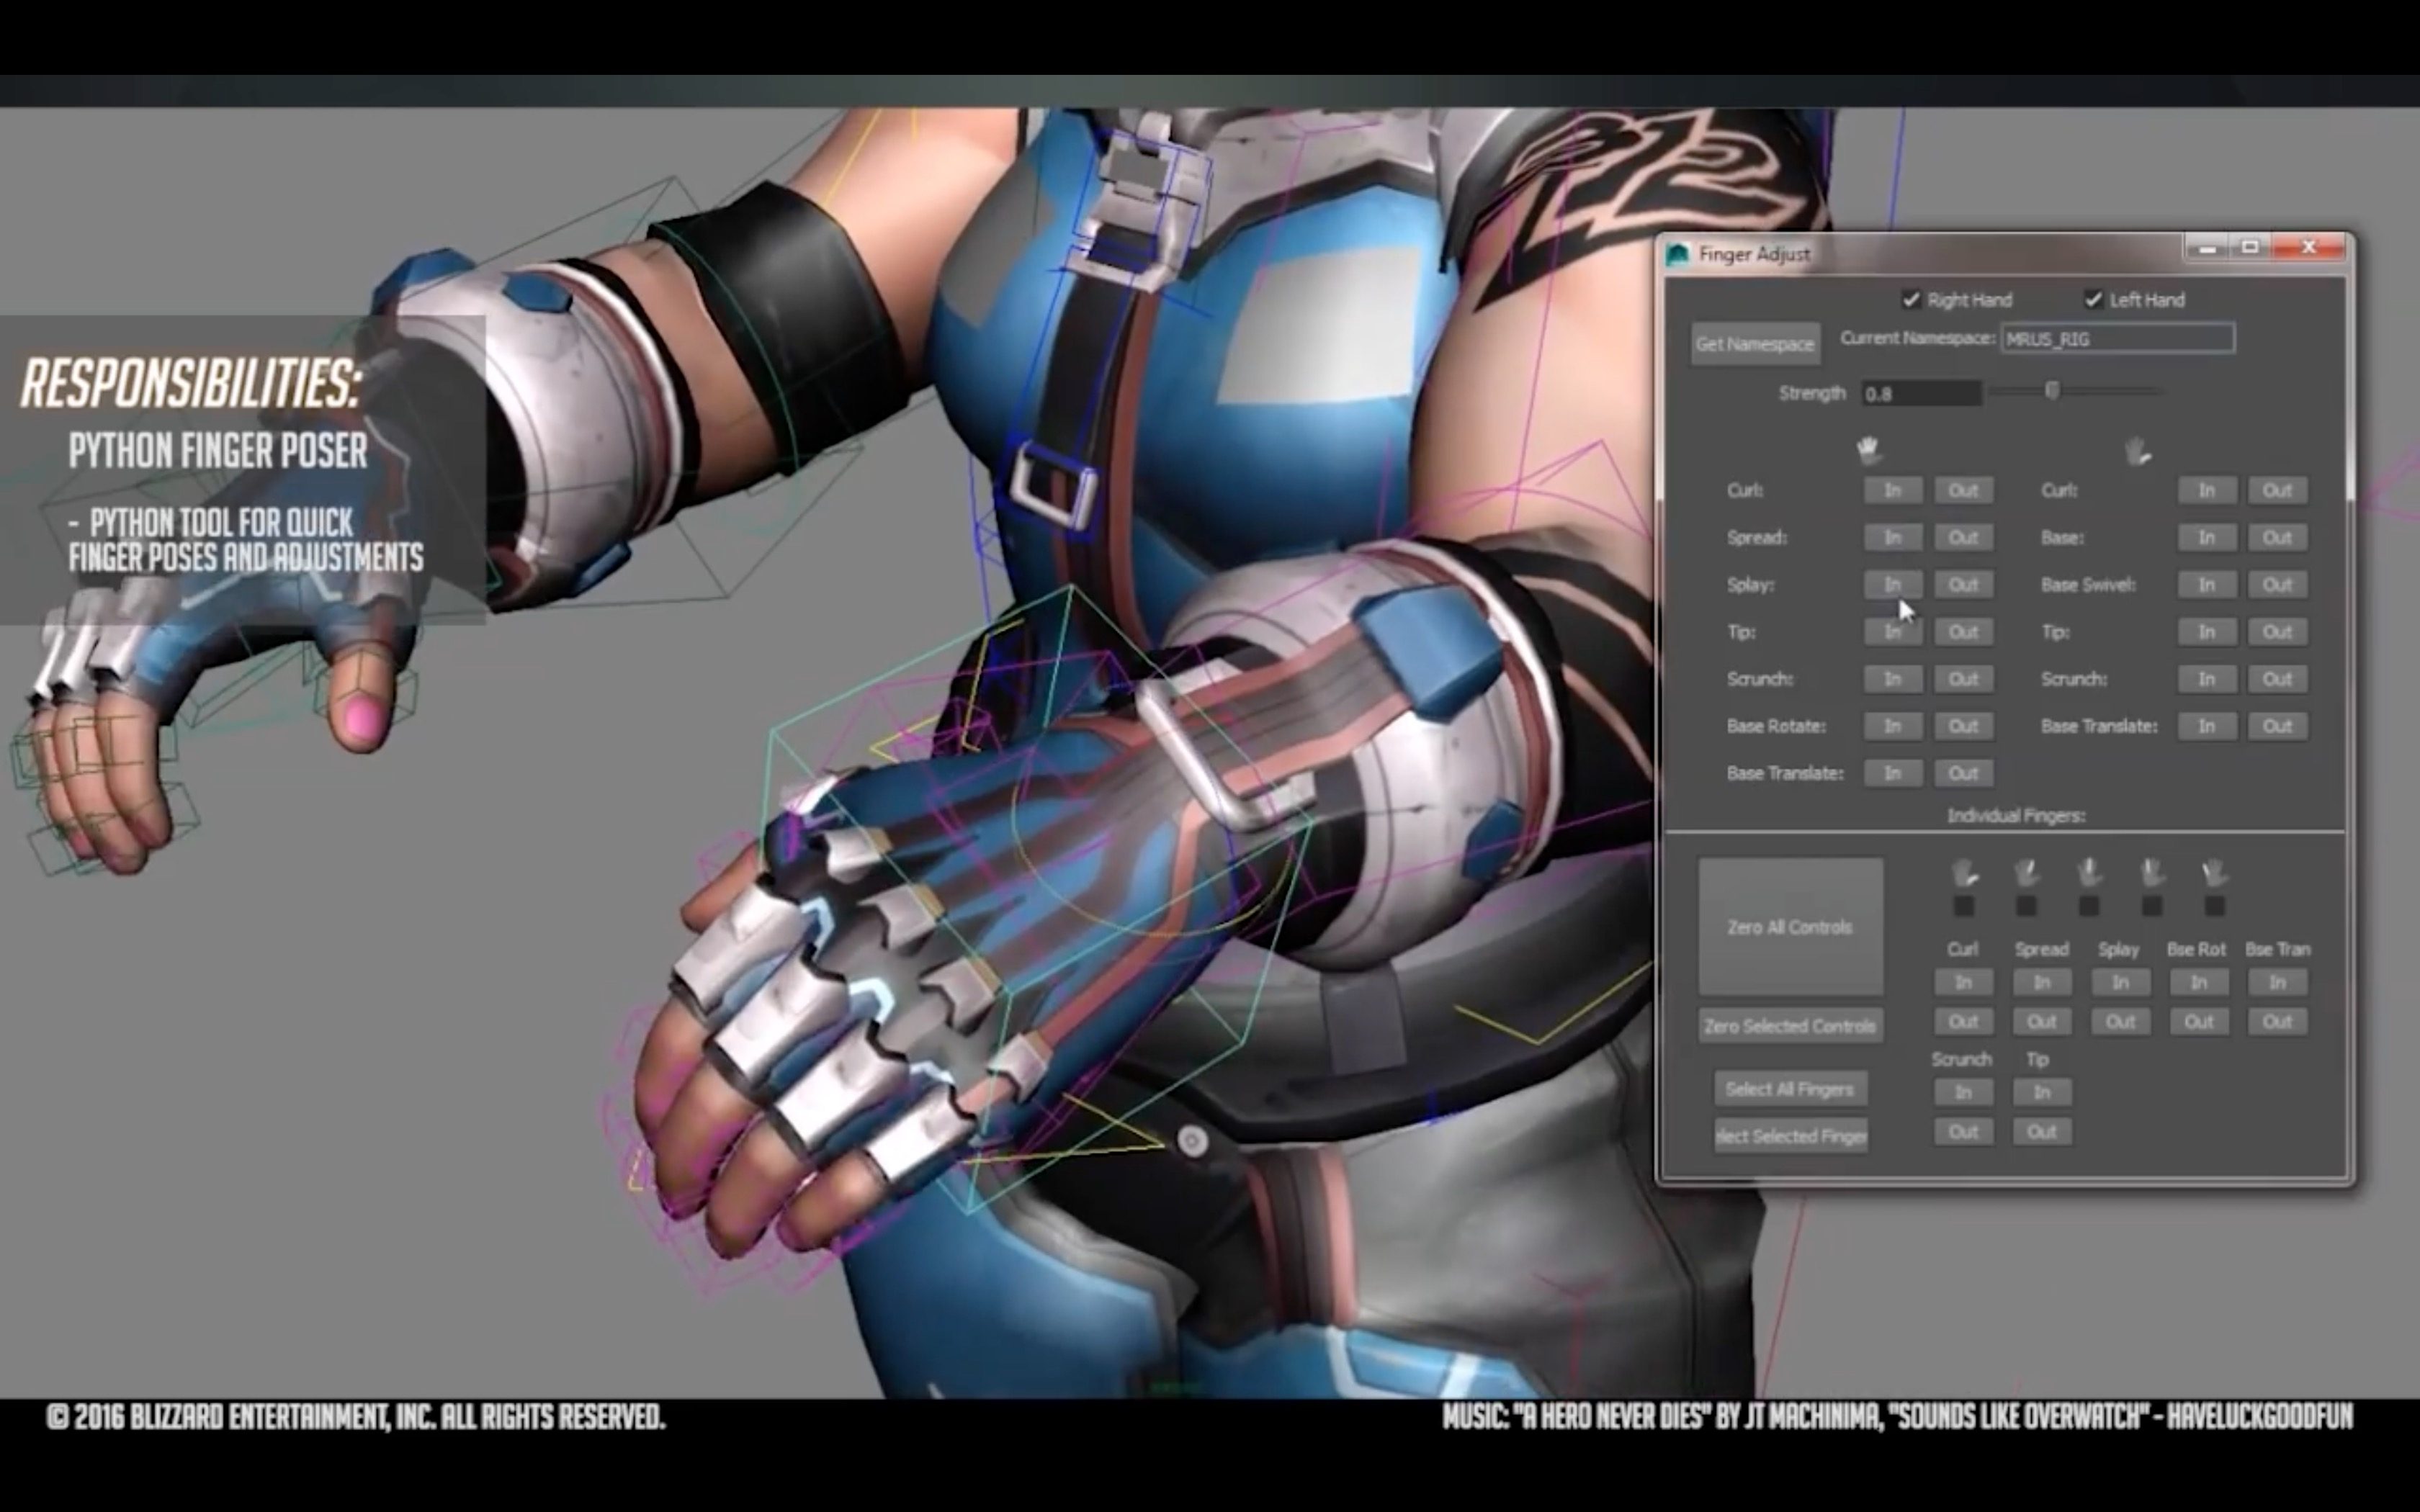Select Zero Selected Controls button
This screenshot has height=1512, width=2420.
pos(1791,1026)
